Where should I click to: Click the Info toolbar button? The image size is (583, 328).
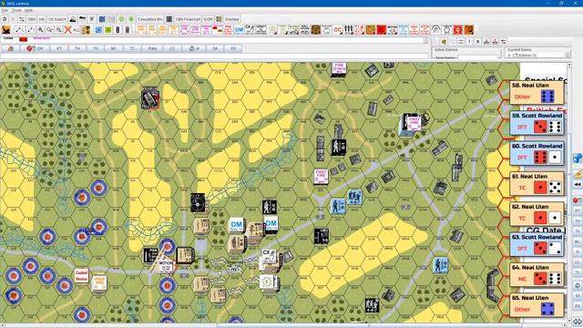pos(42,19)
